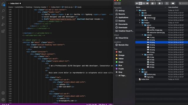Select the Purple tag
The image size is (188, 105).
121,69
